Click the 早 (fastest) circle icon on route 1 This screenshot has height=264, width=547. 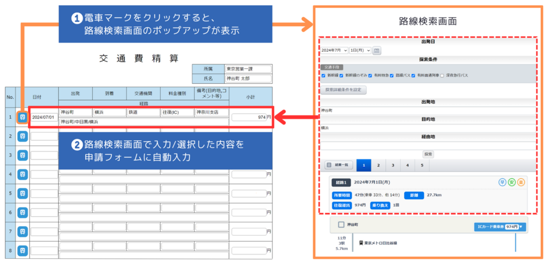502,183
